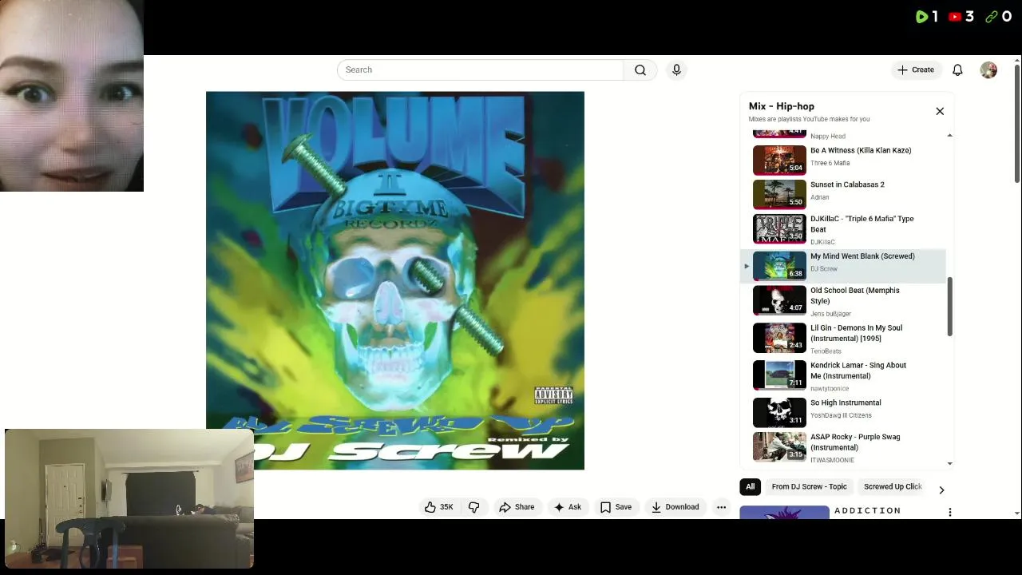The height and width of the screenshot is (575, 1022).
Task: Click the page vertical scrollbar
Action: 1016,124
